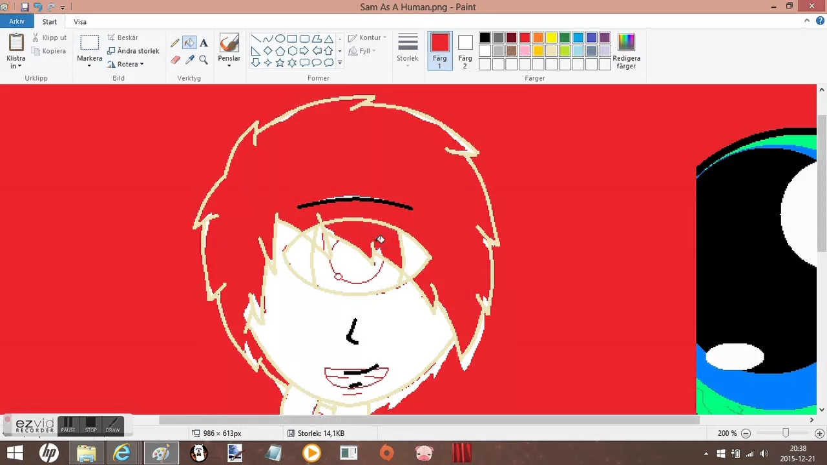
Task: Choose the Line shape
Action: point(256,39)
